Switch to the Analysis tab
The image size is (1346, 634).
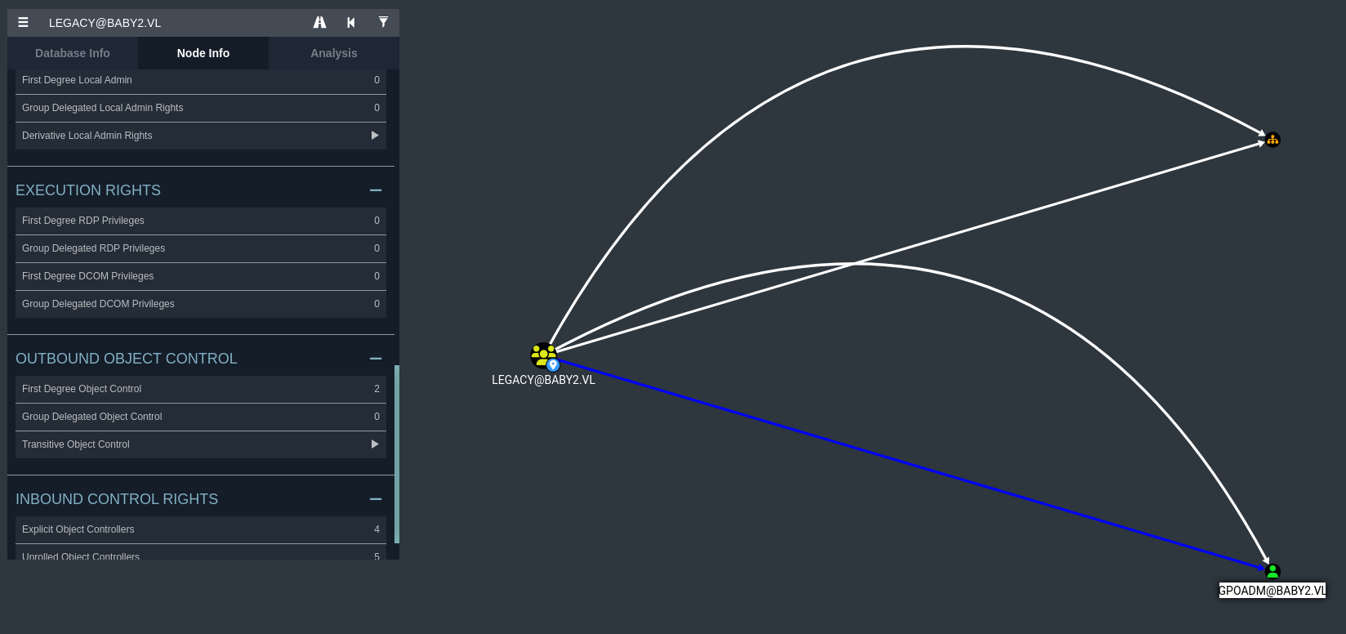(333, 53)
